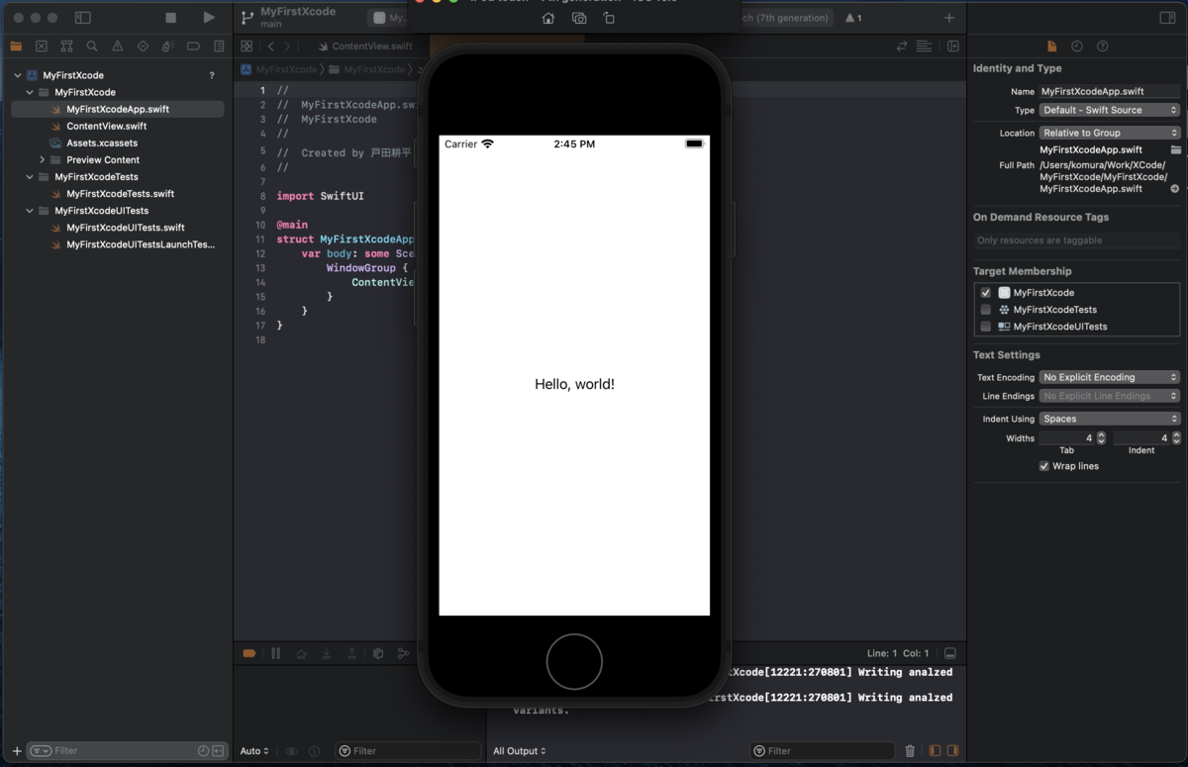
Task: Open the Symbol navigator
Action: (x=66, y=46)
